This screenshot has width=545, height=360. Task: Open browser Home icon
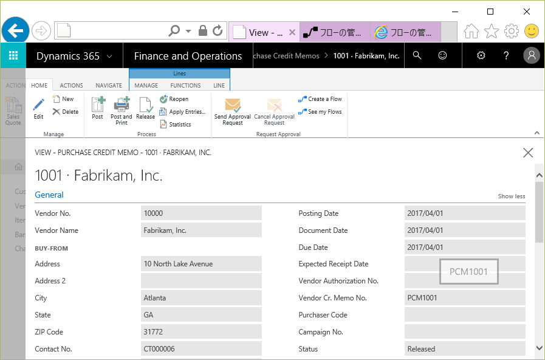(x=471, y=31)
